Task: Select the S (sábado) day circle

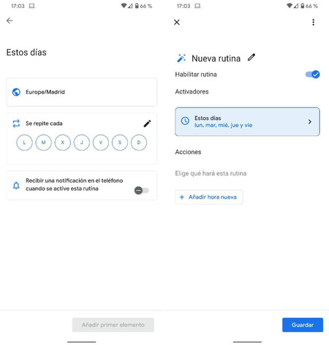Action: (x=120, y=143)
